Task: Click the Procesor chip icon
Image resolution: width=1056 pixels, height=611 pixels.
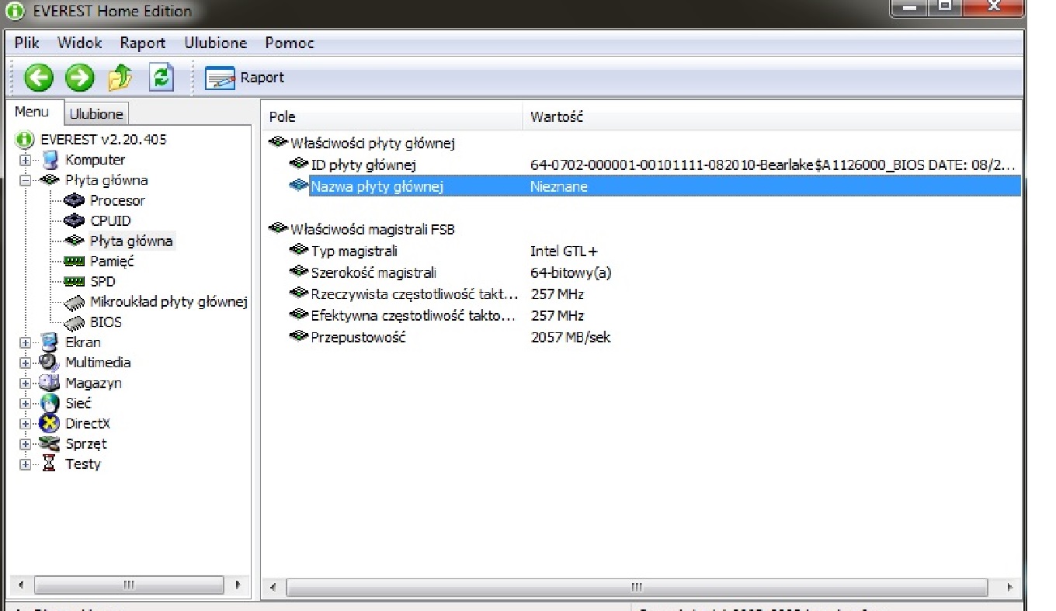Action: pos(75,200)
